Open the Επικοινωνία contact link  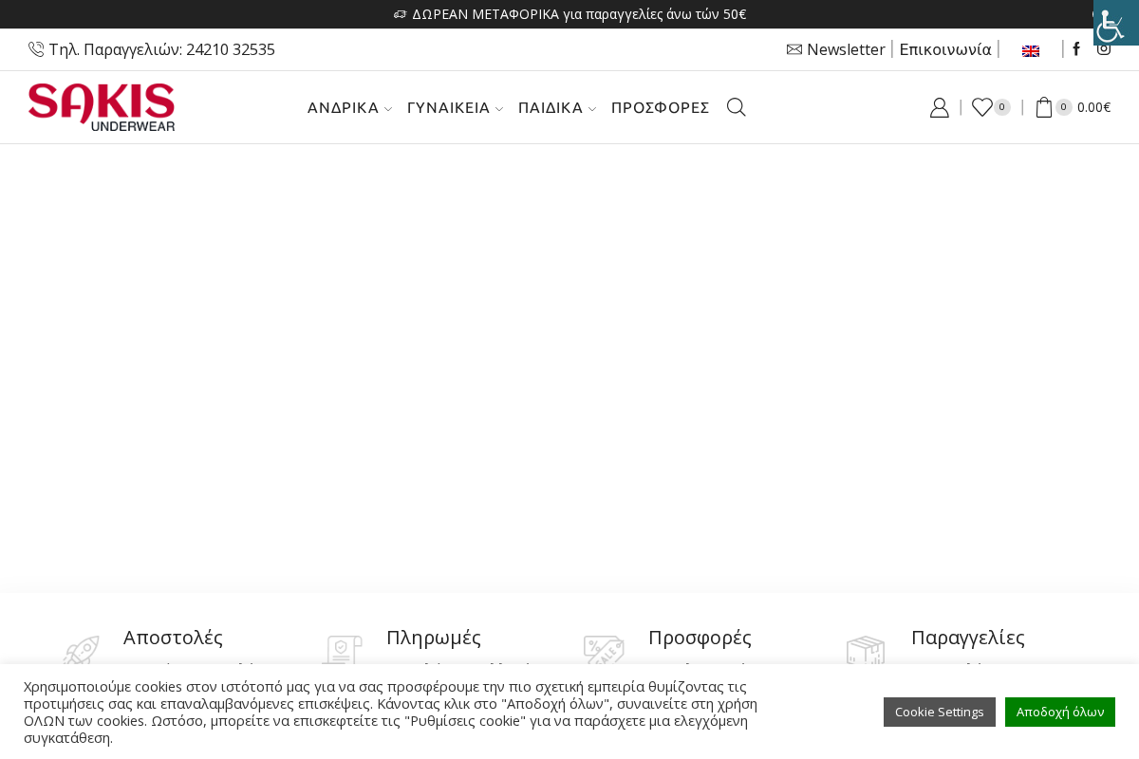pos(945,49)
